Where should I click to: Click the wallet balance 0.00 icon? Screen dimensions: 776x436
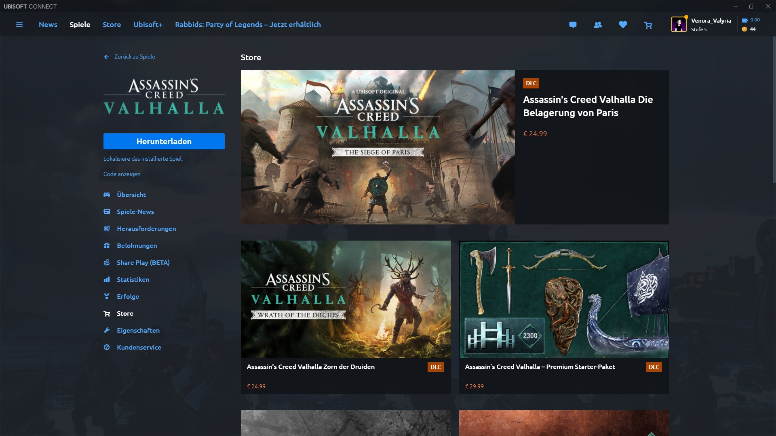pos(744,20)
